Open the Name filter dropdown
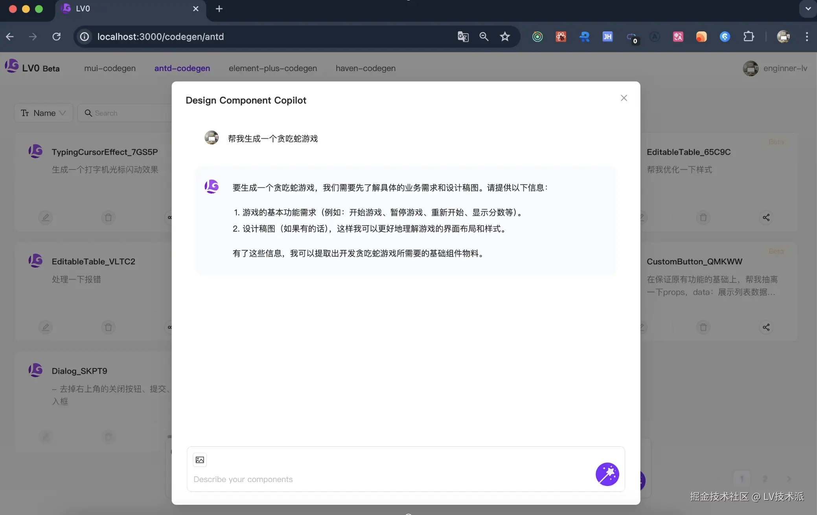Image resolution: width=817 pixels, height=515 pixels. pos(44,113)
